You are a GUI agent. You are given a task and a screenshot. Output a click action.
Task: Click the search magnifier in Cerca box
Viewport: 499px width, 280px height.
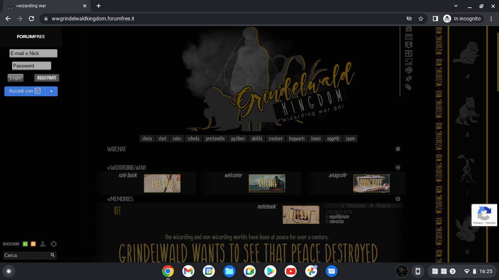(x=53, y=255)
